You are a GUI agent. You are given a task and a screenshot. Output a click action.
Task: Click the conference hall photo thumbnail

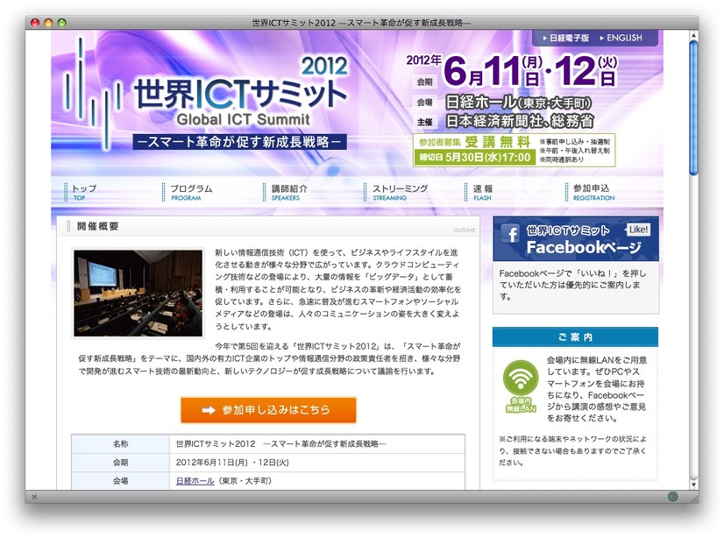138,293
